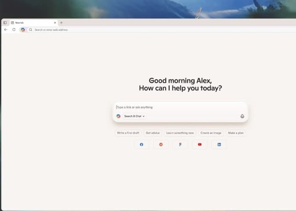Click Copilot logo inside the chat box
This screenshot has width=296, height=211.
coord(119,116)
